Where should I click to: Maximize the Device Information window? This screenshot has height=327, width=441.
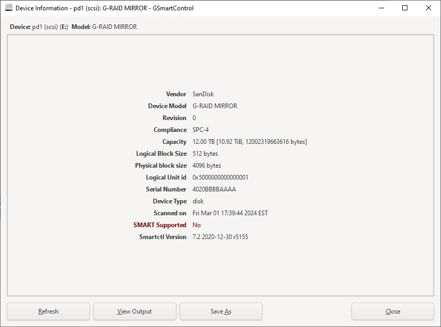(x=405, y=8)
